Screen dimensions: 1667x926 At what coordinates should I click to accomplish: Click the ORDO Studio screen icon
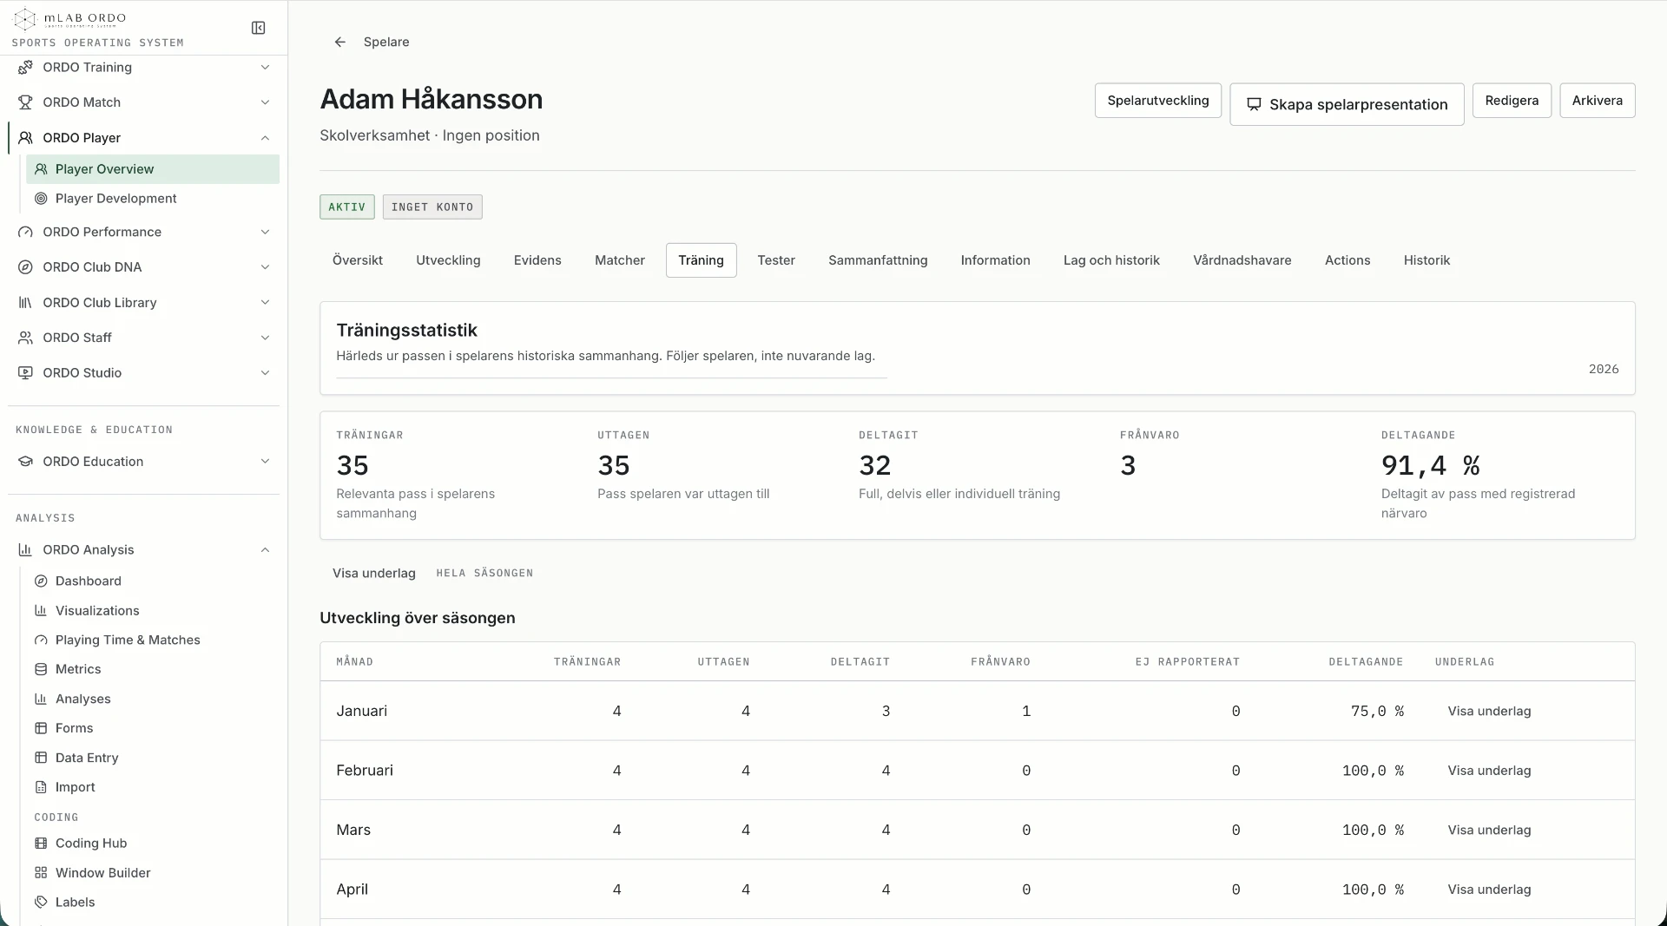(x=26, y=373)
